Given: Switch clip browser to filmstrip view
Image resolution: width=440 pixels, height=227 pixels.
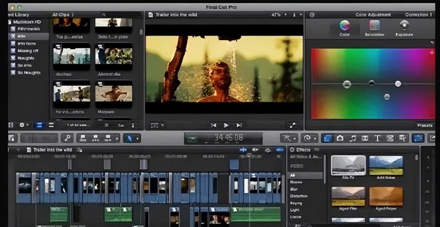Looking at the screenshot, I should (x=40, y=125).
